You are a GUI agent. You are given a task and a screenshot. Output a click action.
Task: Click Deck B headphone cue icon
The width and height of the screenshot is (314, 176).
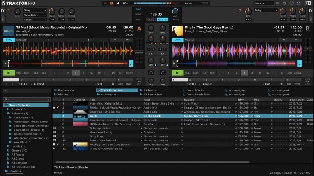pos(162,73)
